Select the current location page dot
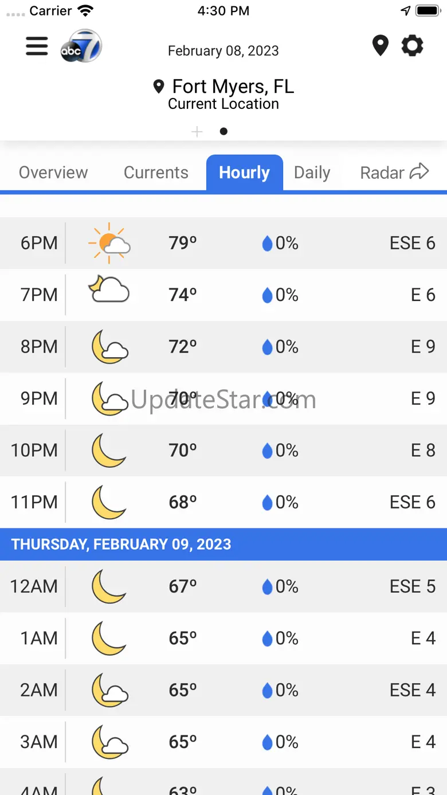 pos(223,132)
